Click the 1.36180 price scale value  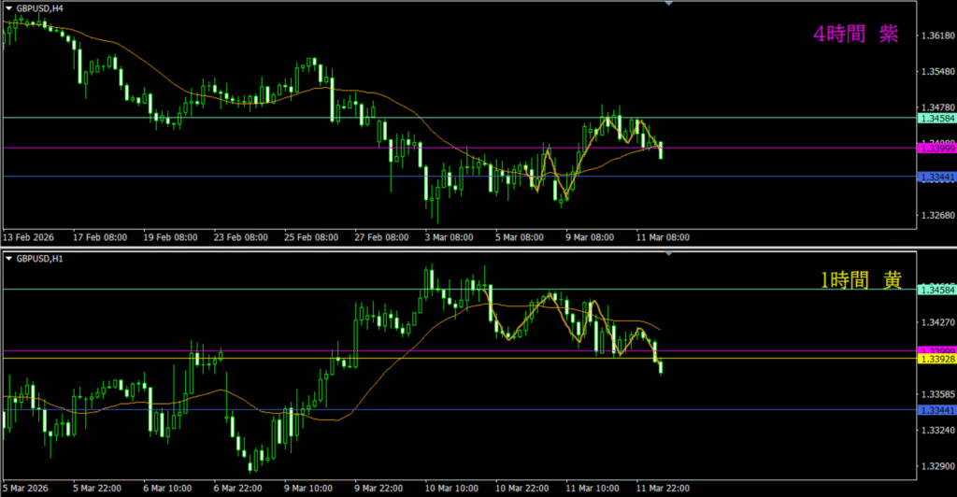(936, 36)
